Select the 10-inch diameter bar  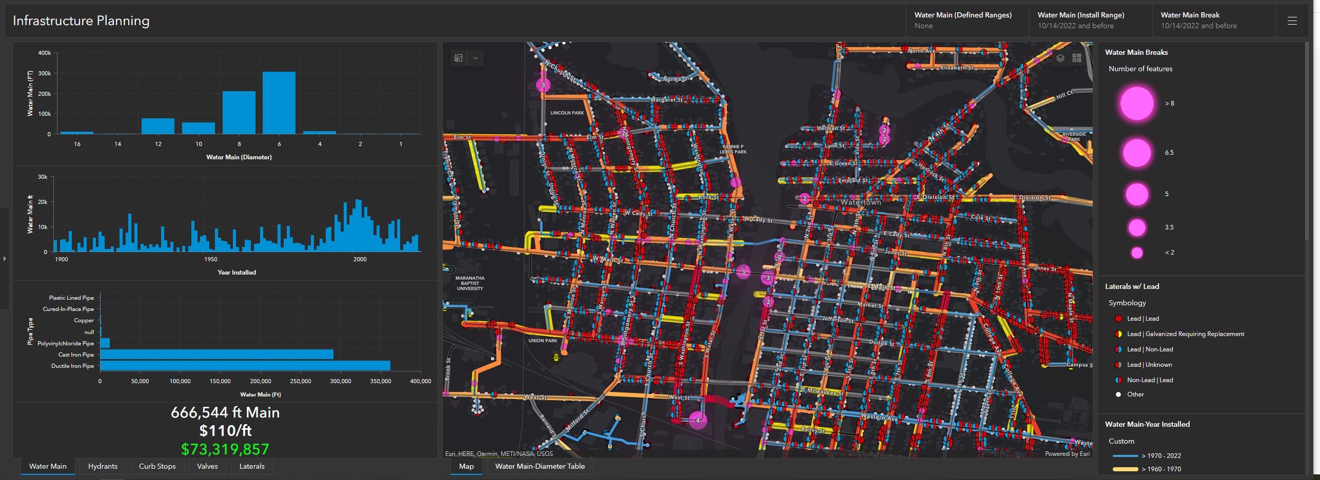[x=199, y=128]
